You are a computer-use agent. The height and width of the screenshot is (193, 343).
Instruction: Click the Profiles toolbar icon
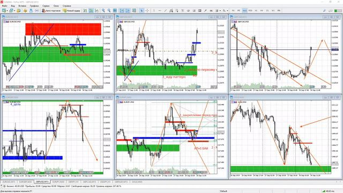point(11,11)
